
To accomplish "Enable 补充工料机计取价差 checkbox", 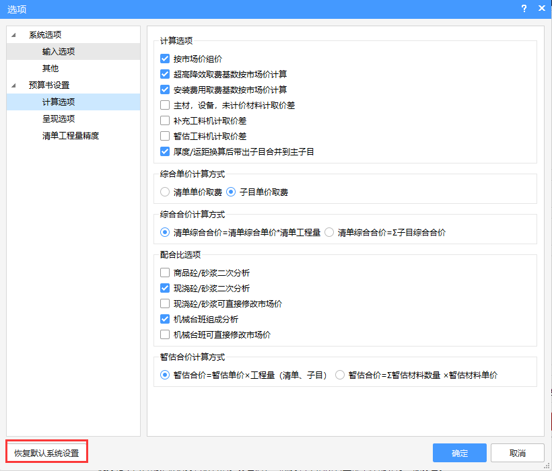I will pos(165,121).
